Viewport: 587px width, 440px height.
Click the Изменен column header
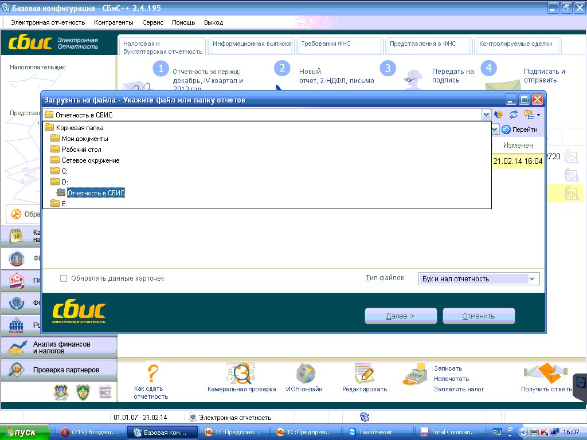point(518,145)
